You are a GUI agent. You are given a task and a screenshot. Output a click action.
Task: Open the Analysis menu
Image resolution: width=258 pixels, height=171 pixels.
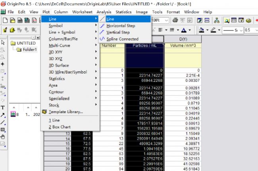point(104,12)
